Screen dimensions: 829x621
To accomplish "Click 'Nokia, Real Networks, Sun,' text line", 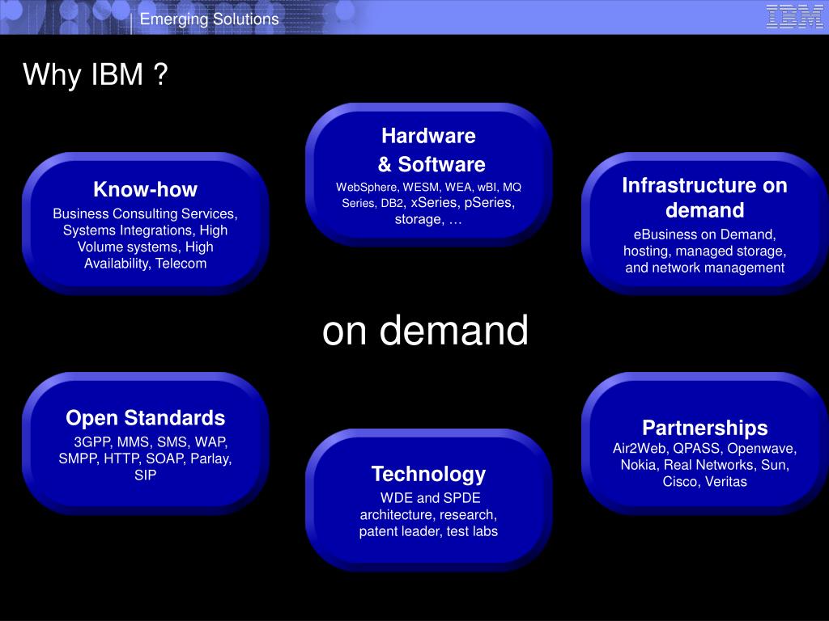I will [705, 465].
